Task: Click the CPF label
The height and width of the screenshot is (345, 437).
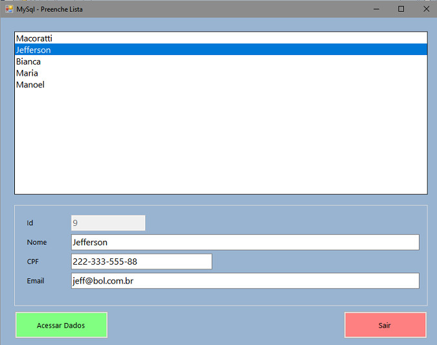Action: click(32, 262)
